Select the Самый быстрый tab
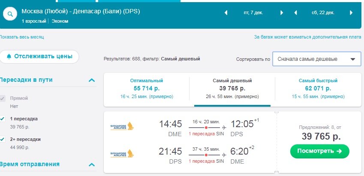The width and height of the screenshot is (364, 176). click(318, 89)
